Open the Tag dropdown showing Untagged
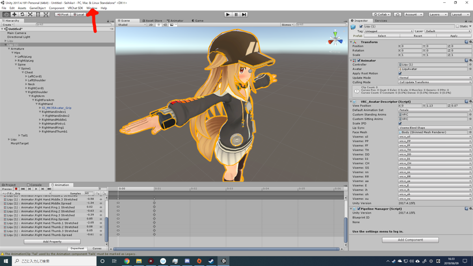Viewport: 473px width, 266px height. coord(389,31)
